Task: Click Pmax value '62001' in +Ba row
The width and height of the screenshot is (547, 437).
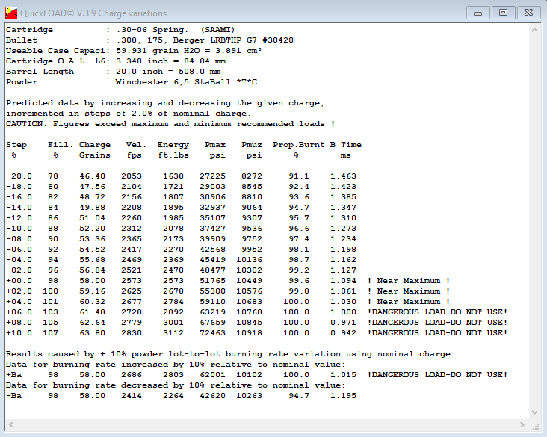Action: pyautogui.click(x=212, y=375)
